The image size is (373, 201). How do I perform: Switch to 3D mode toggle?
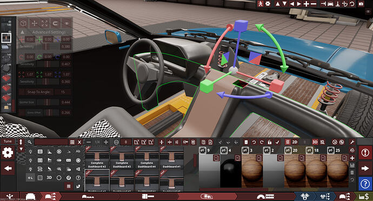tap(315, 142)
